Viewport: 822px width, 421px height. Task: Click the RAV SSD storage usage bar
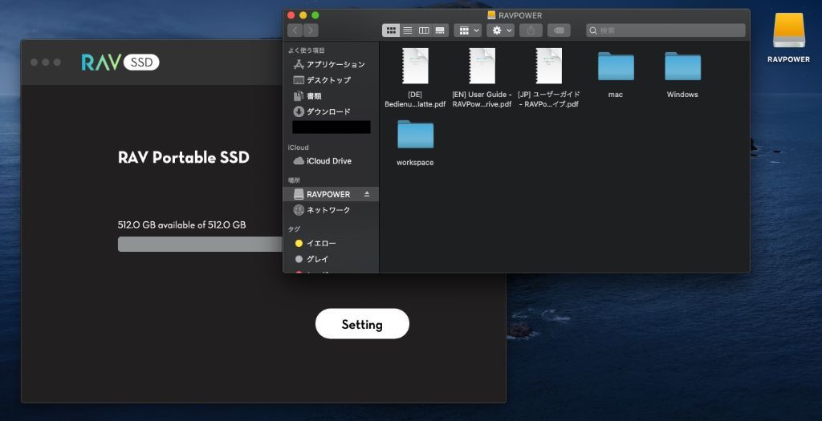200,244
